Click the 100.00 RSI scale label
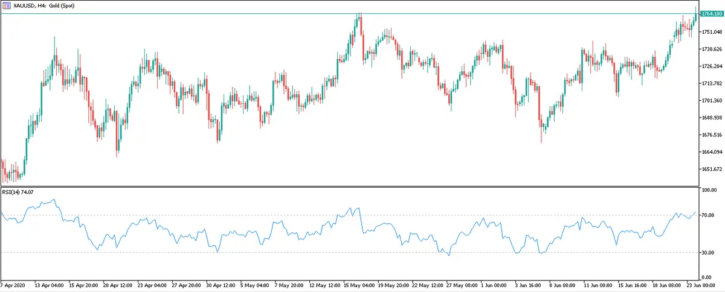The width and height of the screenshot is (725, 292). click(x=709, y=190)
